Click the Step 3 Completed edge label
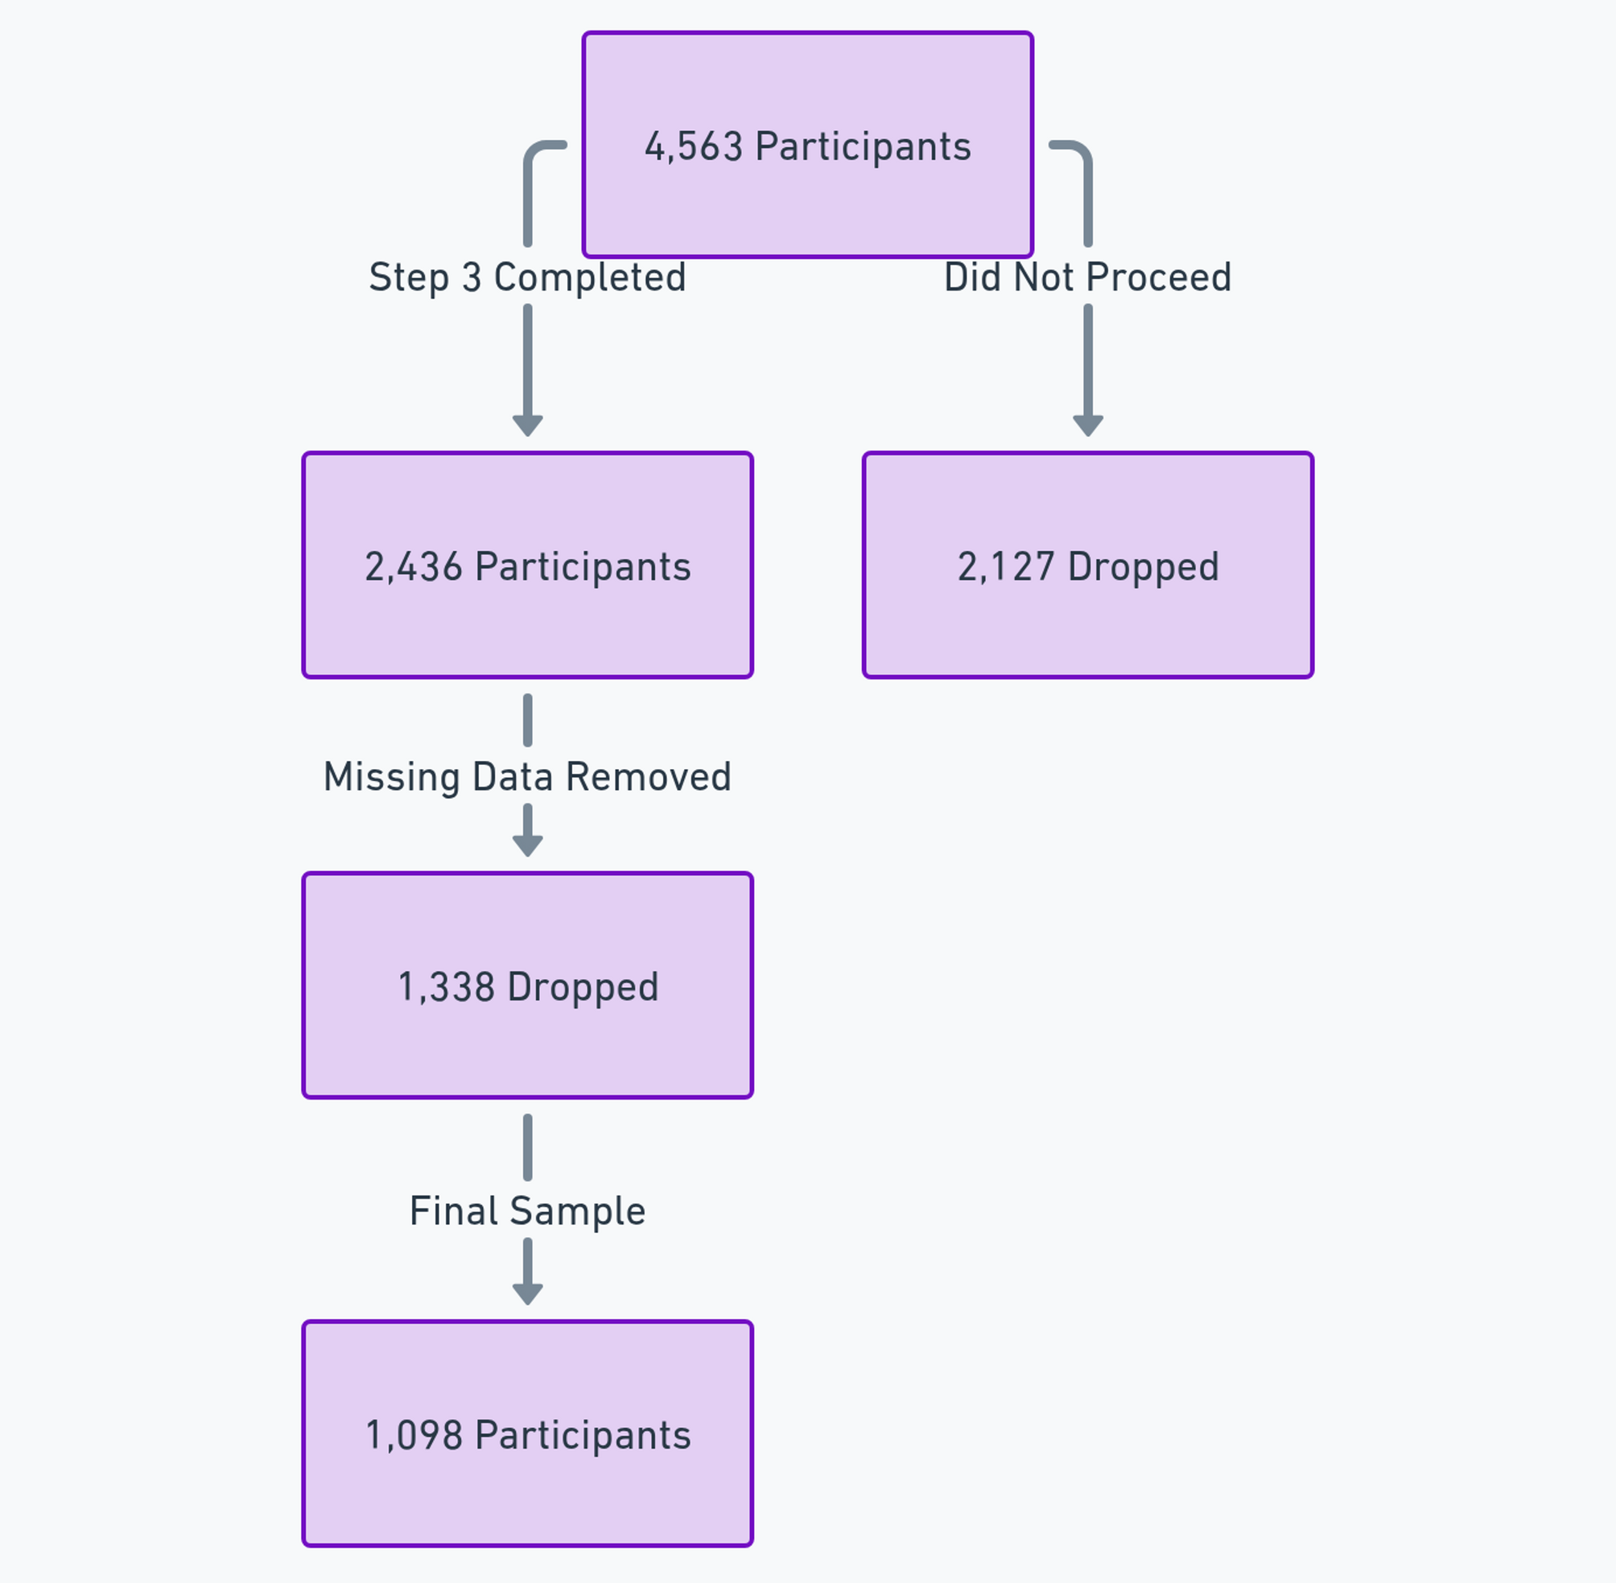1616x1583 pixels. pyautogui.click(x=527, y=277)
